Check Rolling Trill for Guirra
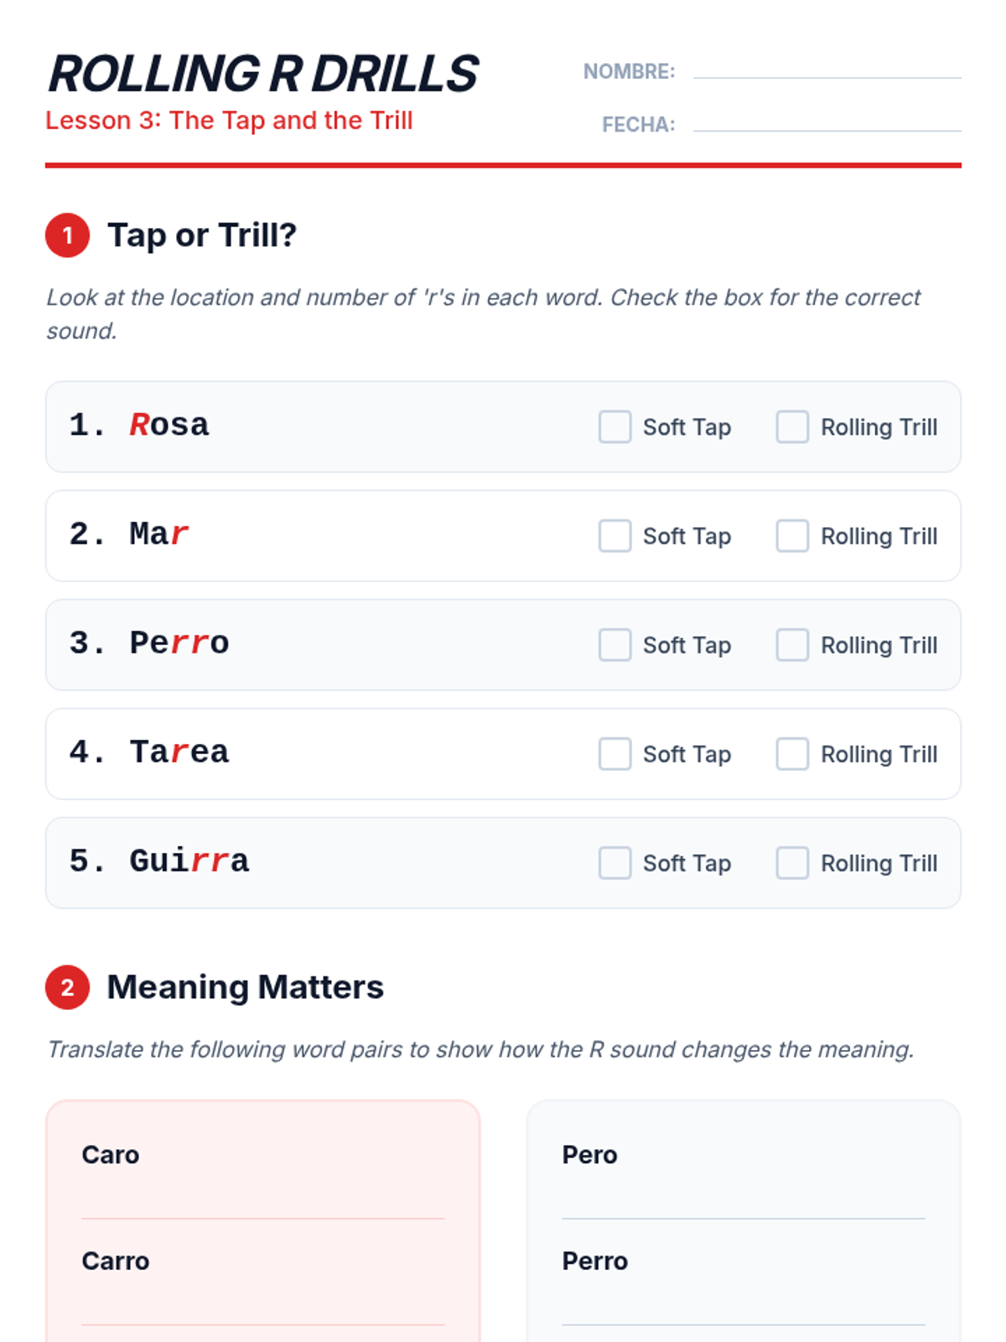Viewport: 1006px width, 1342px height. pos(792,863)
